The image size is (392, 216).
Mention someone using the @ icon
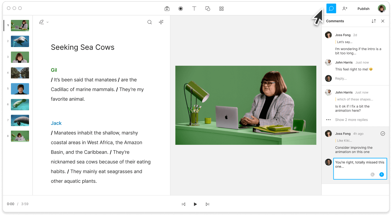[x=372, y=174]
